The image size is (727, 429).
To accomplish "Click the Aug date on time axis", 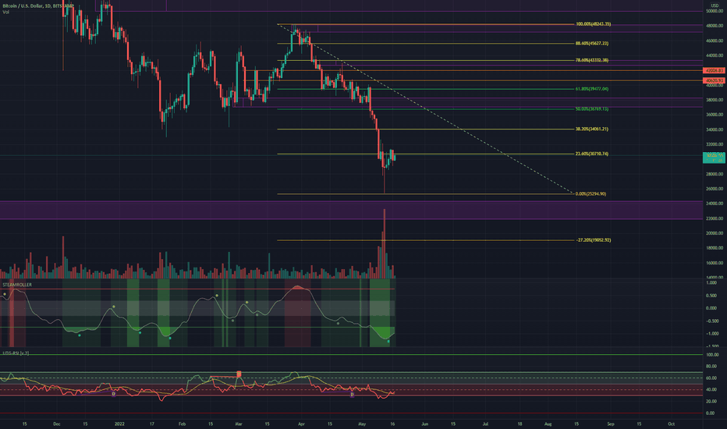I will coord(548,424).
